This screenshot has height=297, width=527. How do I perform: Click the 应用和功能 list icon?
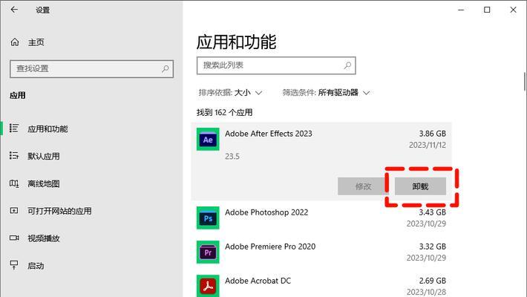coord(14,128)
